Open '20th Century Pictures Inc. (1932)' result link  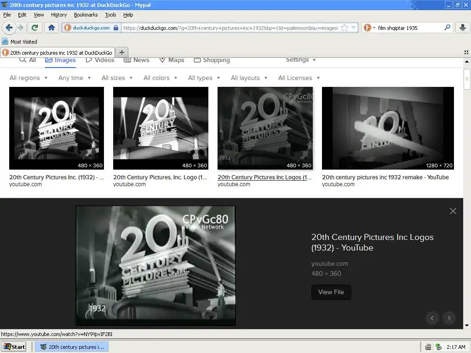pos(57,177)
